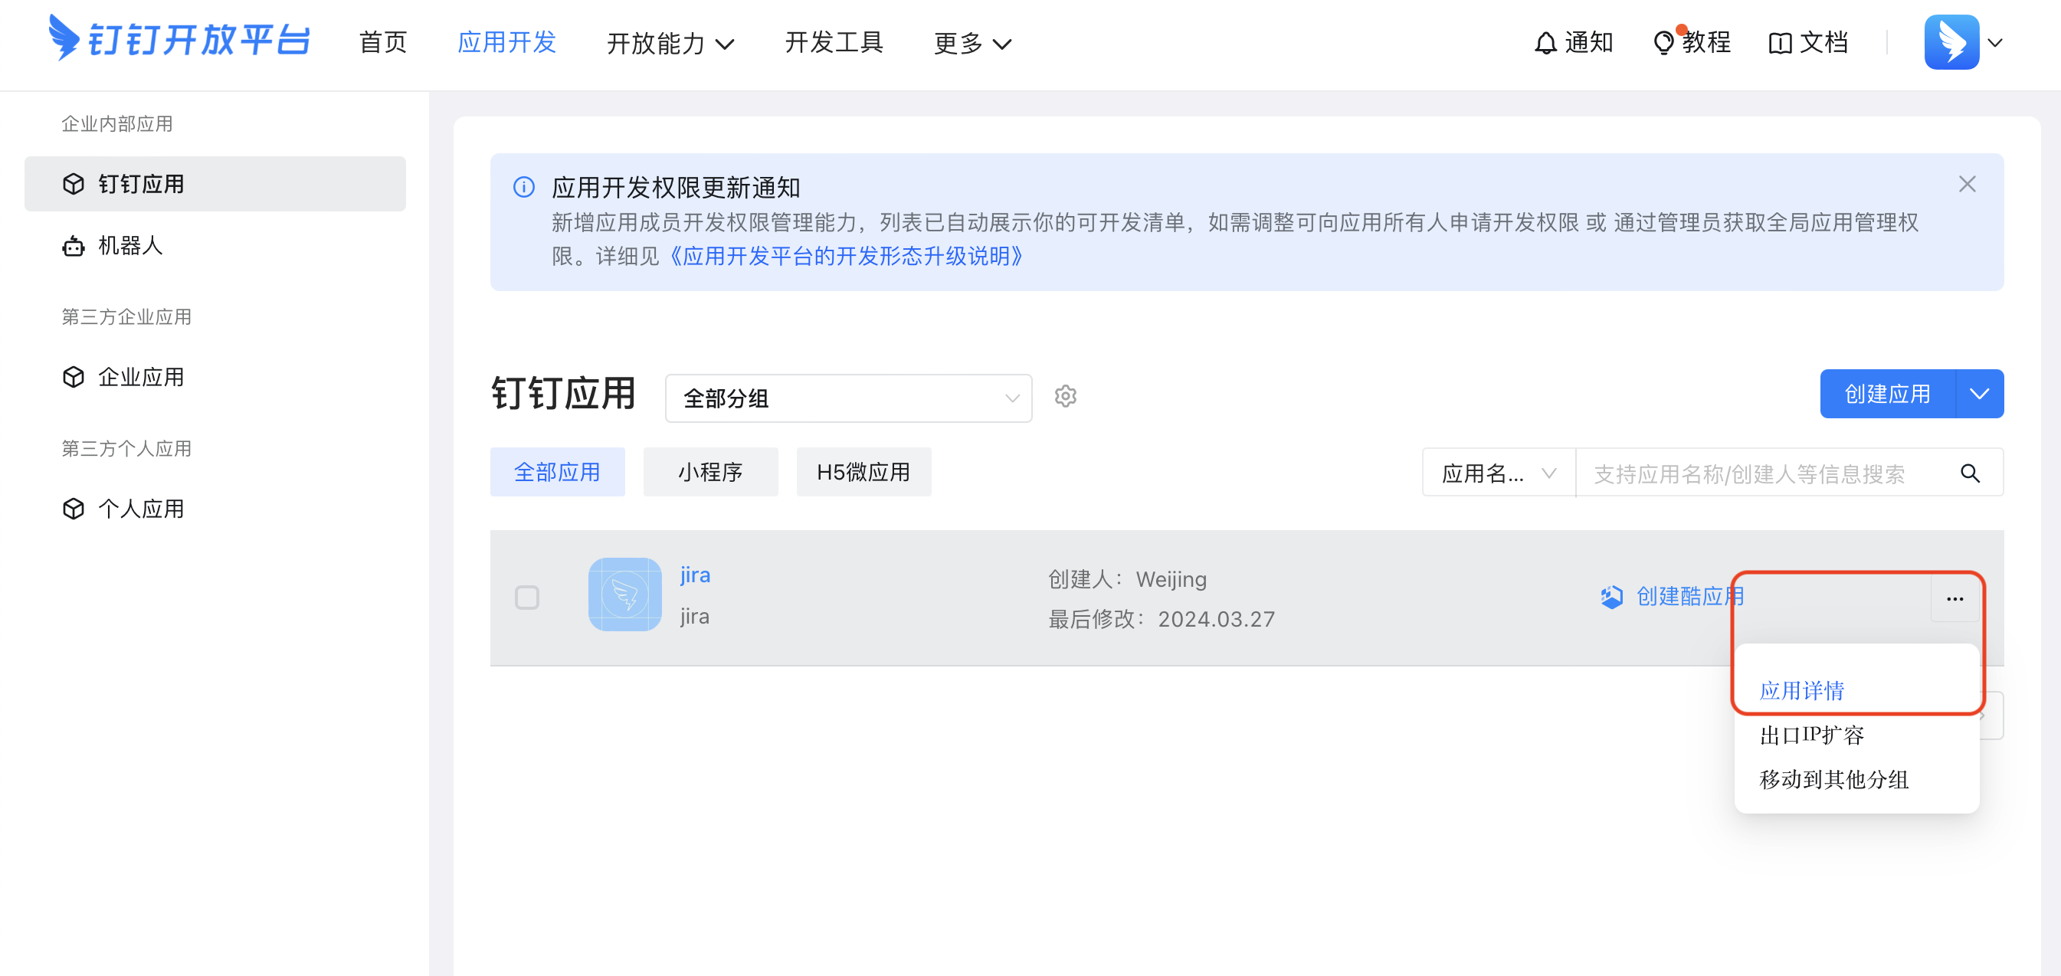The height and width of the screenshot is (976, 2061).
Task: Click the search magnifier icon
Action: click(1970, 473)
